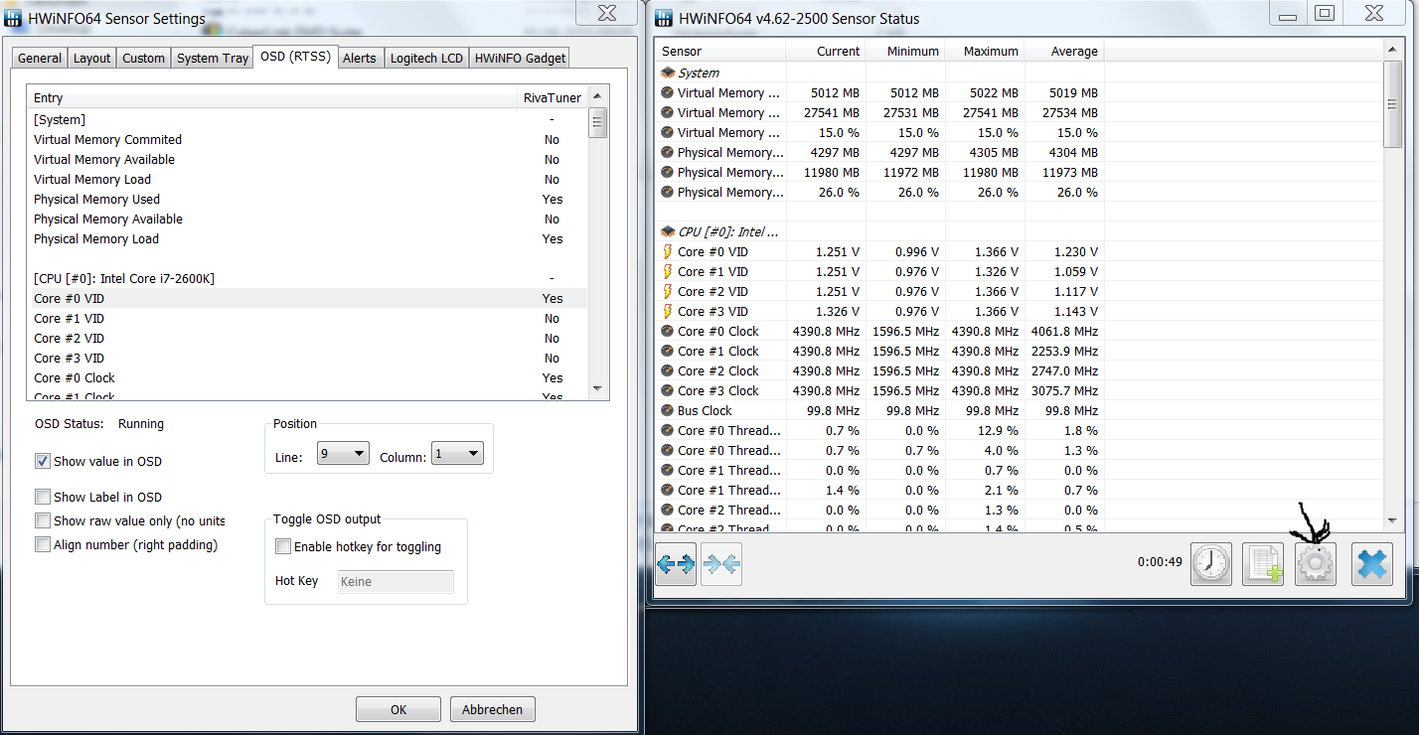The width and height of the screenshot is (1419, 735).
Task: Click the entry list scrollbar thumb
Action: pos(598,123)
